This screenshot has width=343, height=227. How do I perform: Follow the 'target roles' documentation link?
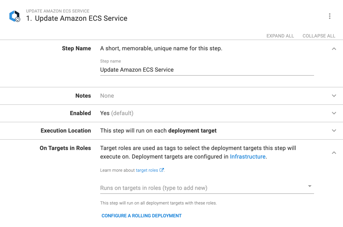pos(147,170)
